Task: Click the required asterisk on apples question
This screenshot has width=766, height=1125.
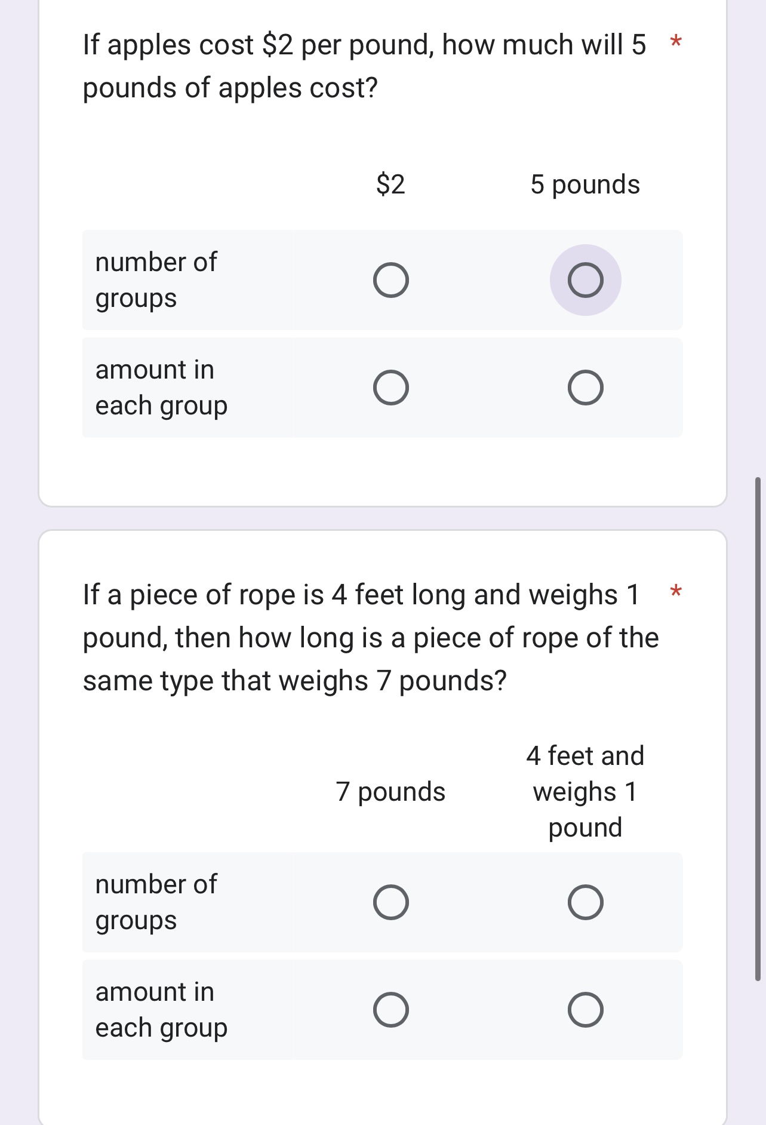Action: (x=675, y=44)
